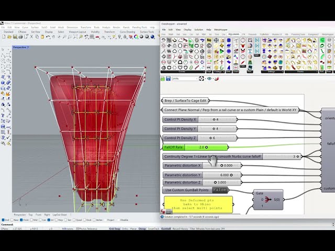Select the Pan hand tool in Rhino toolbar
The width and height of the screenshot is (335, 251).
coord(53,37)
